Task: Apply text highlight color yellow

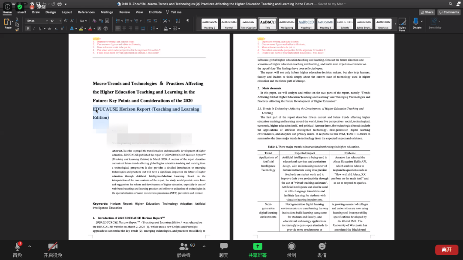Action: click(81, 29)
